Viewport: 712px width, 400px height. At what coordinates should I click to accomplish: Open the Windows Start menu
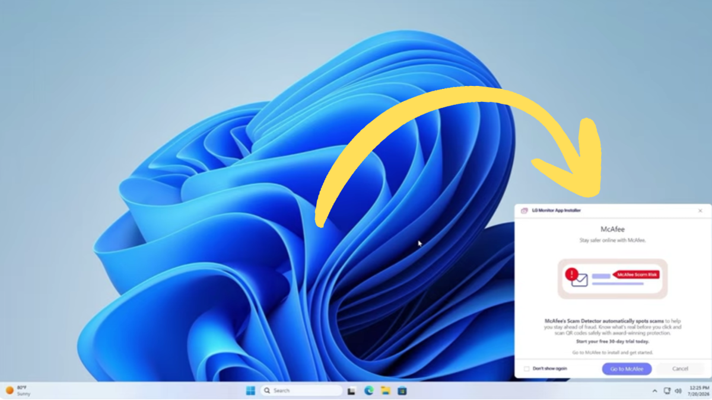[x=250, y=391]
